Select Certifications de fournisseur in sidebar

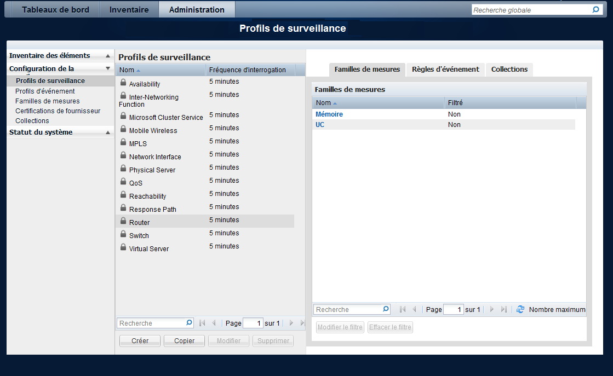click(x=58, y=111)
